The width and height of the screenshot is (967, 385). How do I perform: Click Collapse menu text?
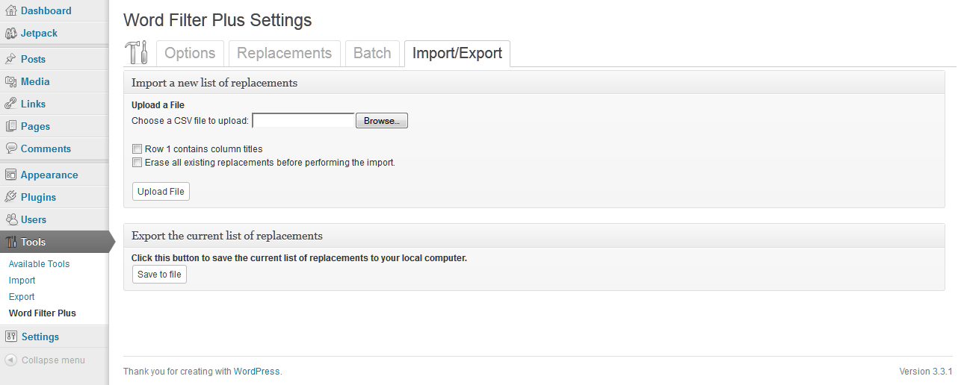point(53,360)
